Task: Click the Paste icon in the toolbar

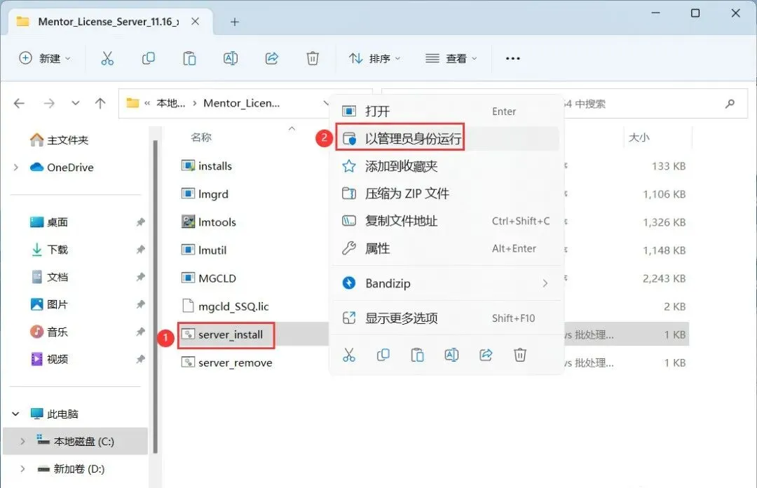Action: 189,58
